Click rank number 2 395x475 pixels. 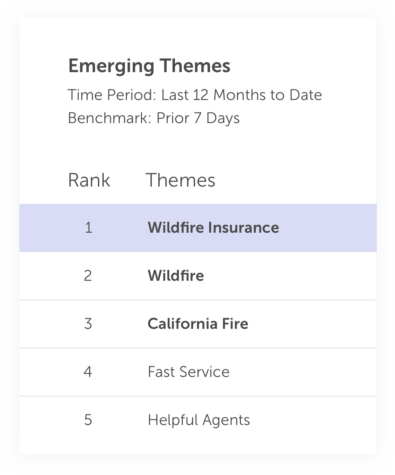click(x=88, y=276)
